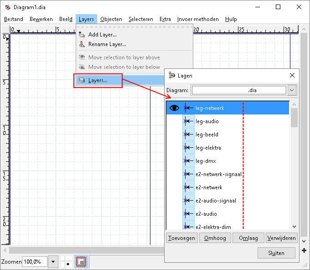Click the Rename Layer stamp icon

click(82, 44)
